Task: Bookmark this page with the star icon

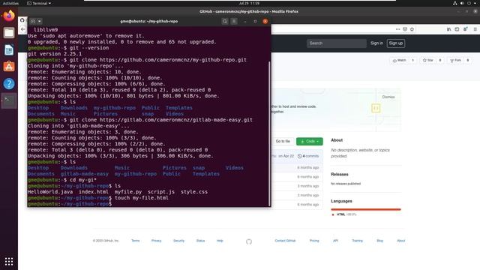Action: tap(412, 29)
